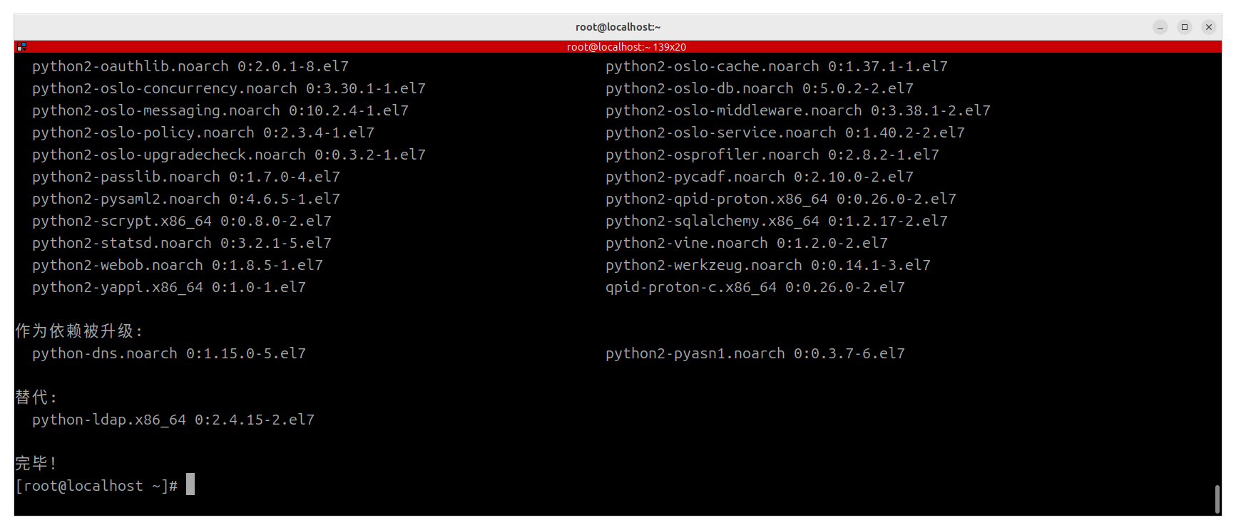Image resolution: width=1236 pixels, height=530 pixels.
Task: Click the window title root@localhost:~
Action: [x=618, y=27]
